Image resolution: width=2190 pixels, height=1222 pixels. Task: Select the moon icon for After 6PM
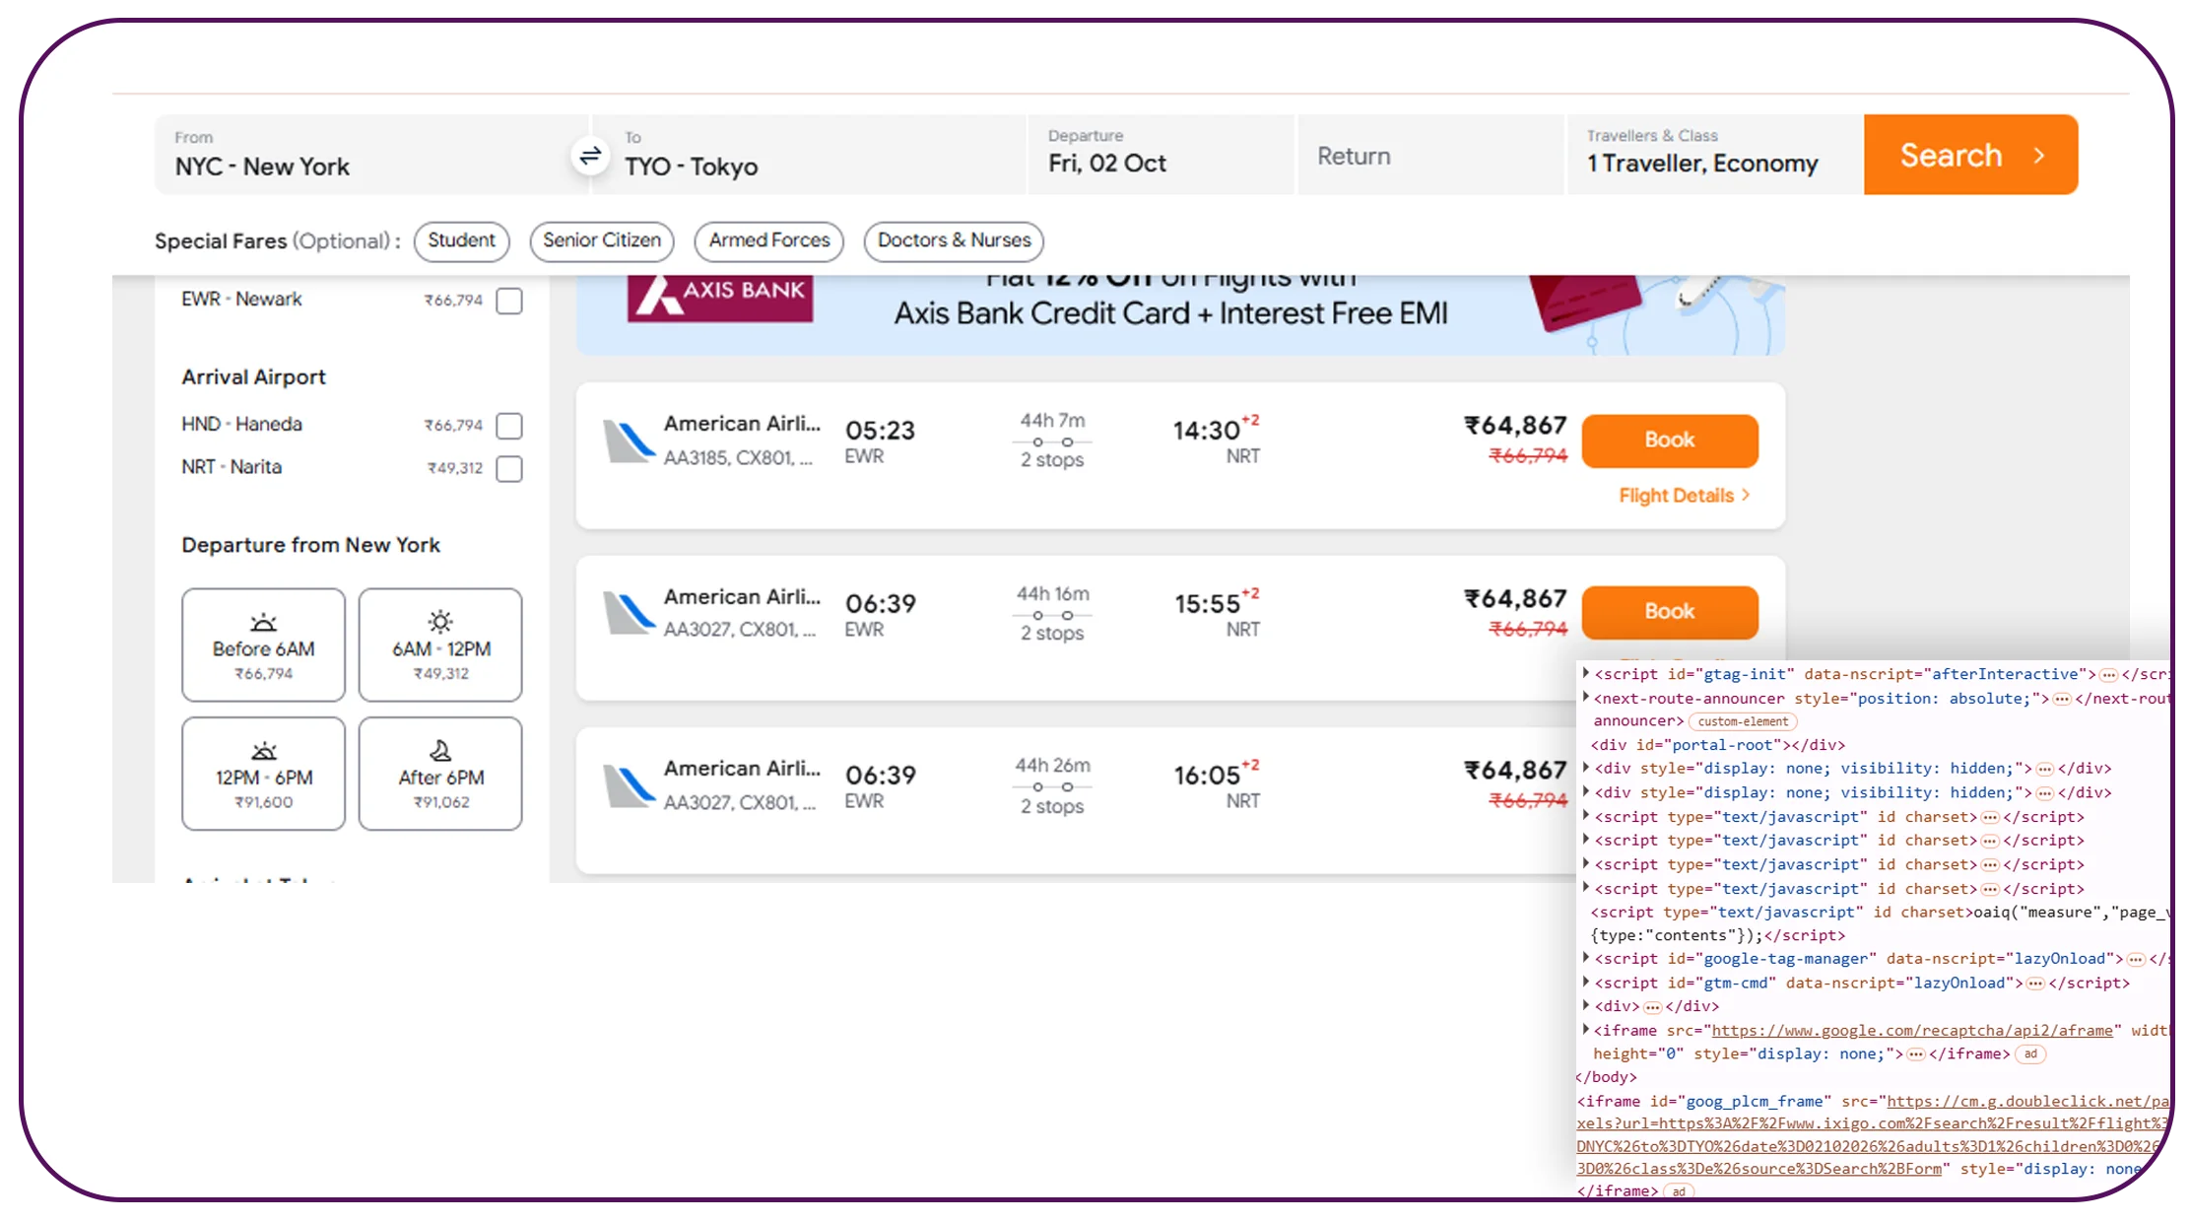coord(440,751)
